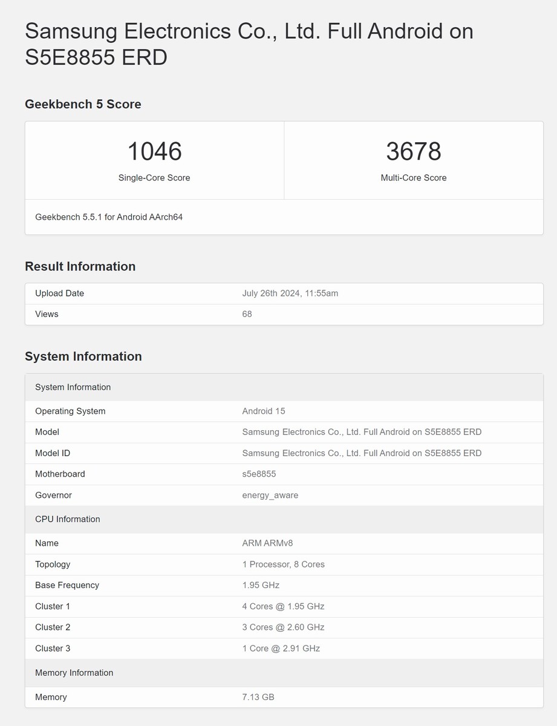
Task: Click the Model ID row value
Action: coord(362,453)
